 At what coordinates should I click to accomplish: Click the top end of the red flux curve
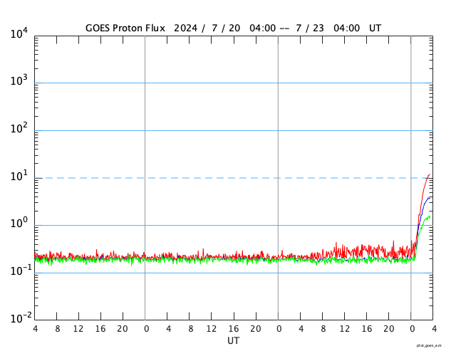tap(430, 174)
